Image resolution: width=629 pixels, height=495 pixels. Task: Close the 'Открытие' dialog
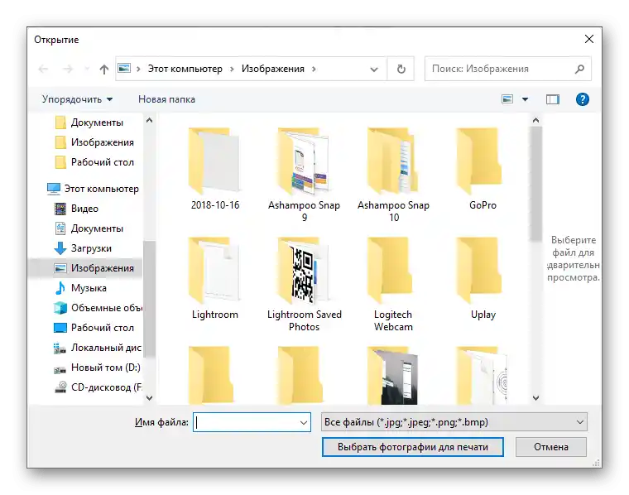pyautogui.click(x=589, y=39)
